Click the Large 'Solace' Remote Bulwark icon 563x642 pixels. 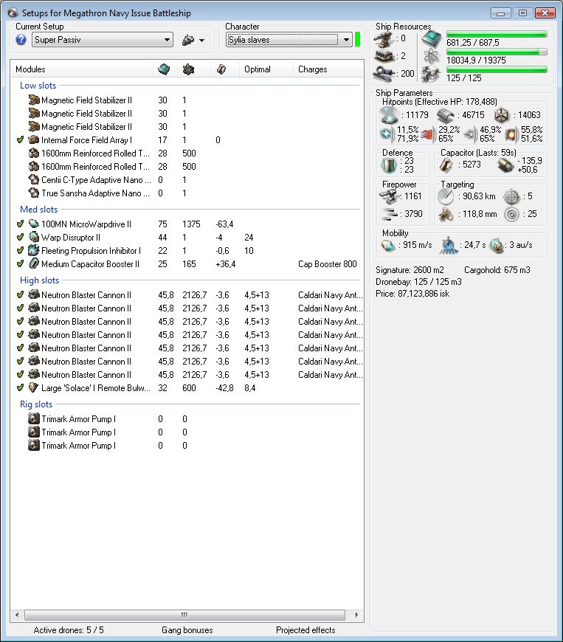(x=34, y=387)
